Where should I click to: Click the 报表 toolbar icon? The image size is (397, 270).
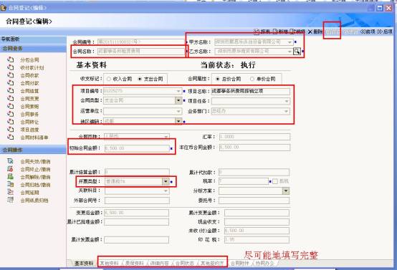point(257,32)
